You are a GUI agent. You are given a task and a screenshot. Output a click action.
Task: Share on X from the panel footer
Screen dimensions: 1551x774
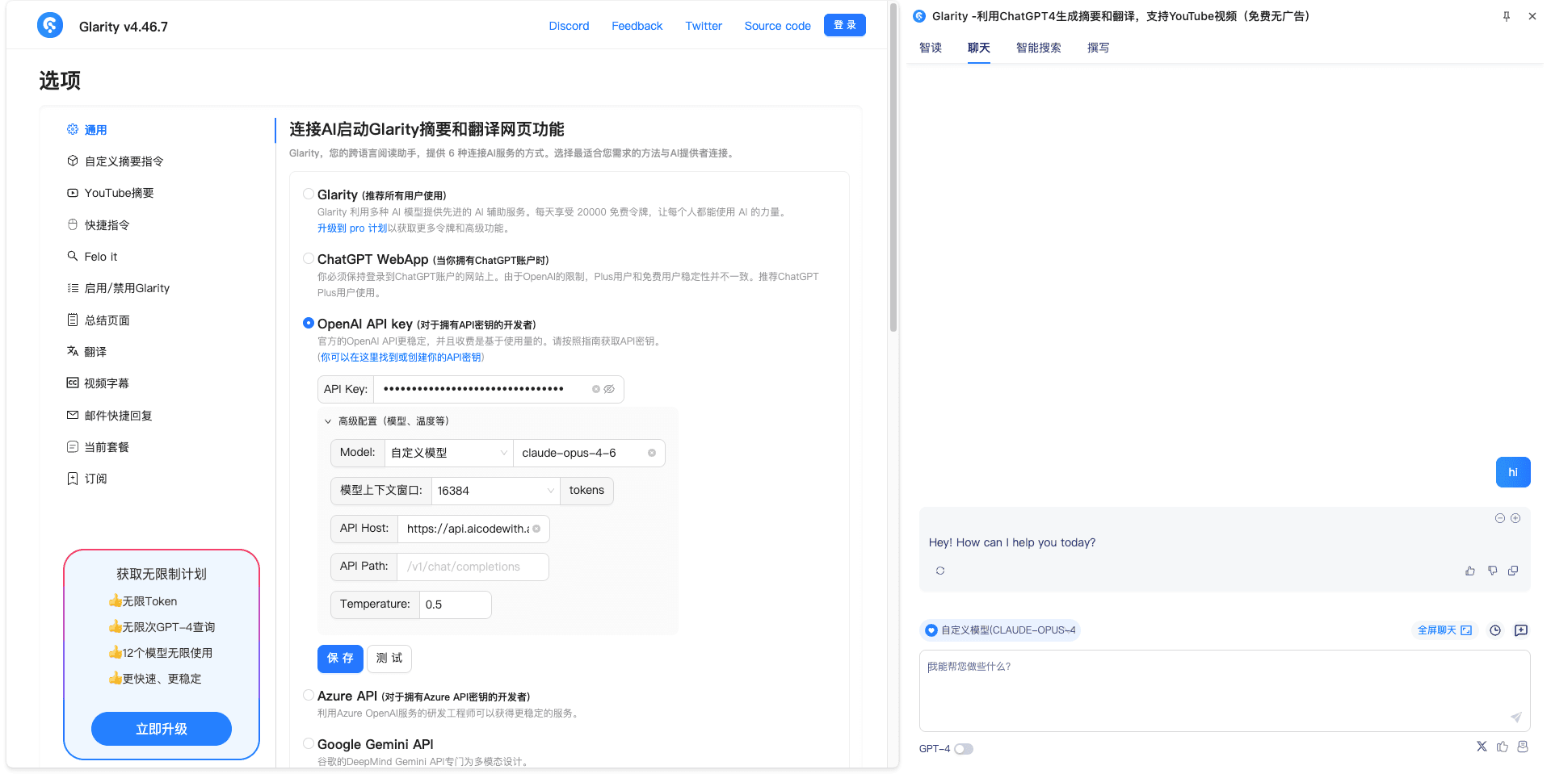tap(1482, 747)
